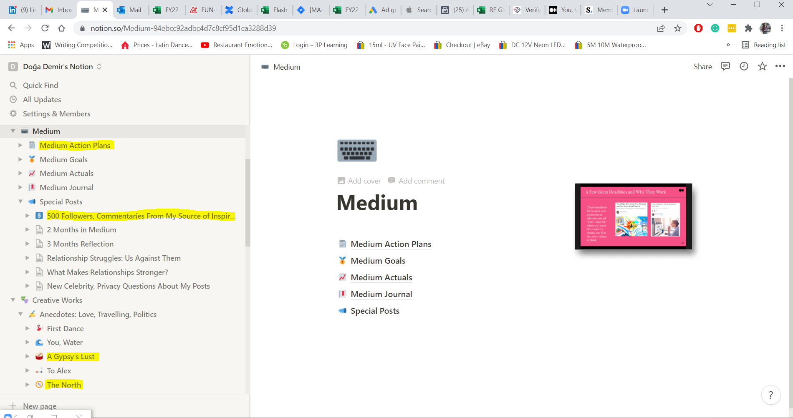Open Apps bookmark shortcut
The height and width of the screenshot is (418, 793).
click(x=21, y=45)
